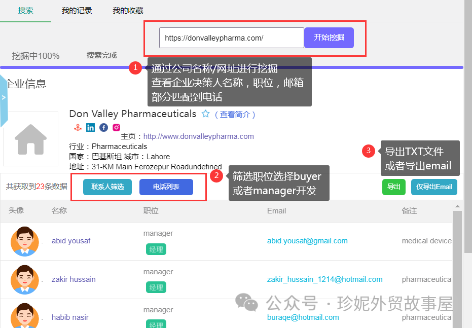
Task: Click the 行业：Pharmaceuticals text
Action: click(x=108, y=147)
